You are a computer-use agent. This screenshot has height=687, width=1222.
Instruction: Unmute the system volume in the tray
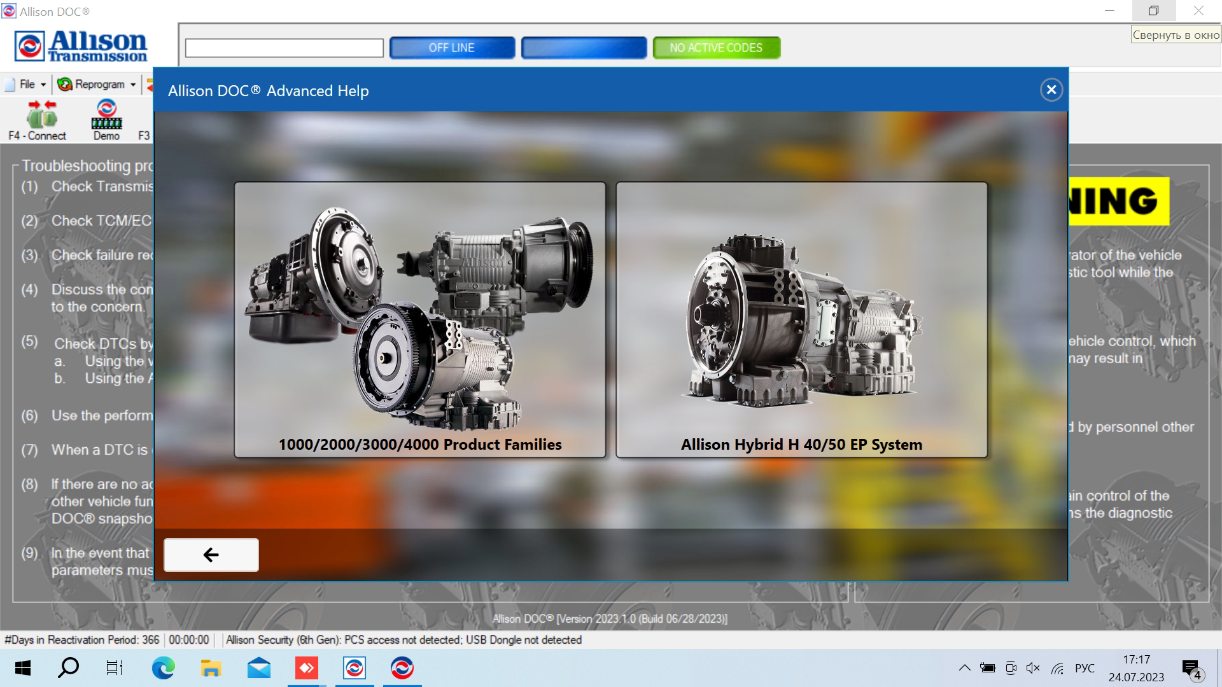tap(1033, 668)
